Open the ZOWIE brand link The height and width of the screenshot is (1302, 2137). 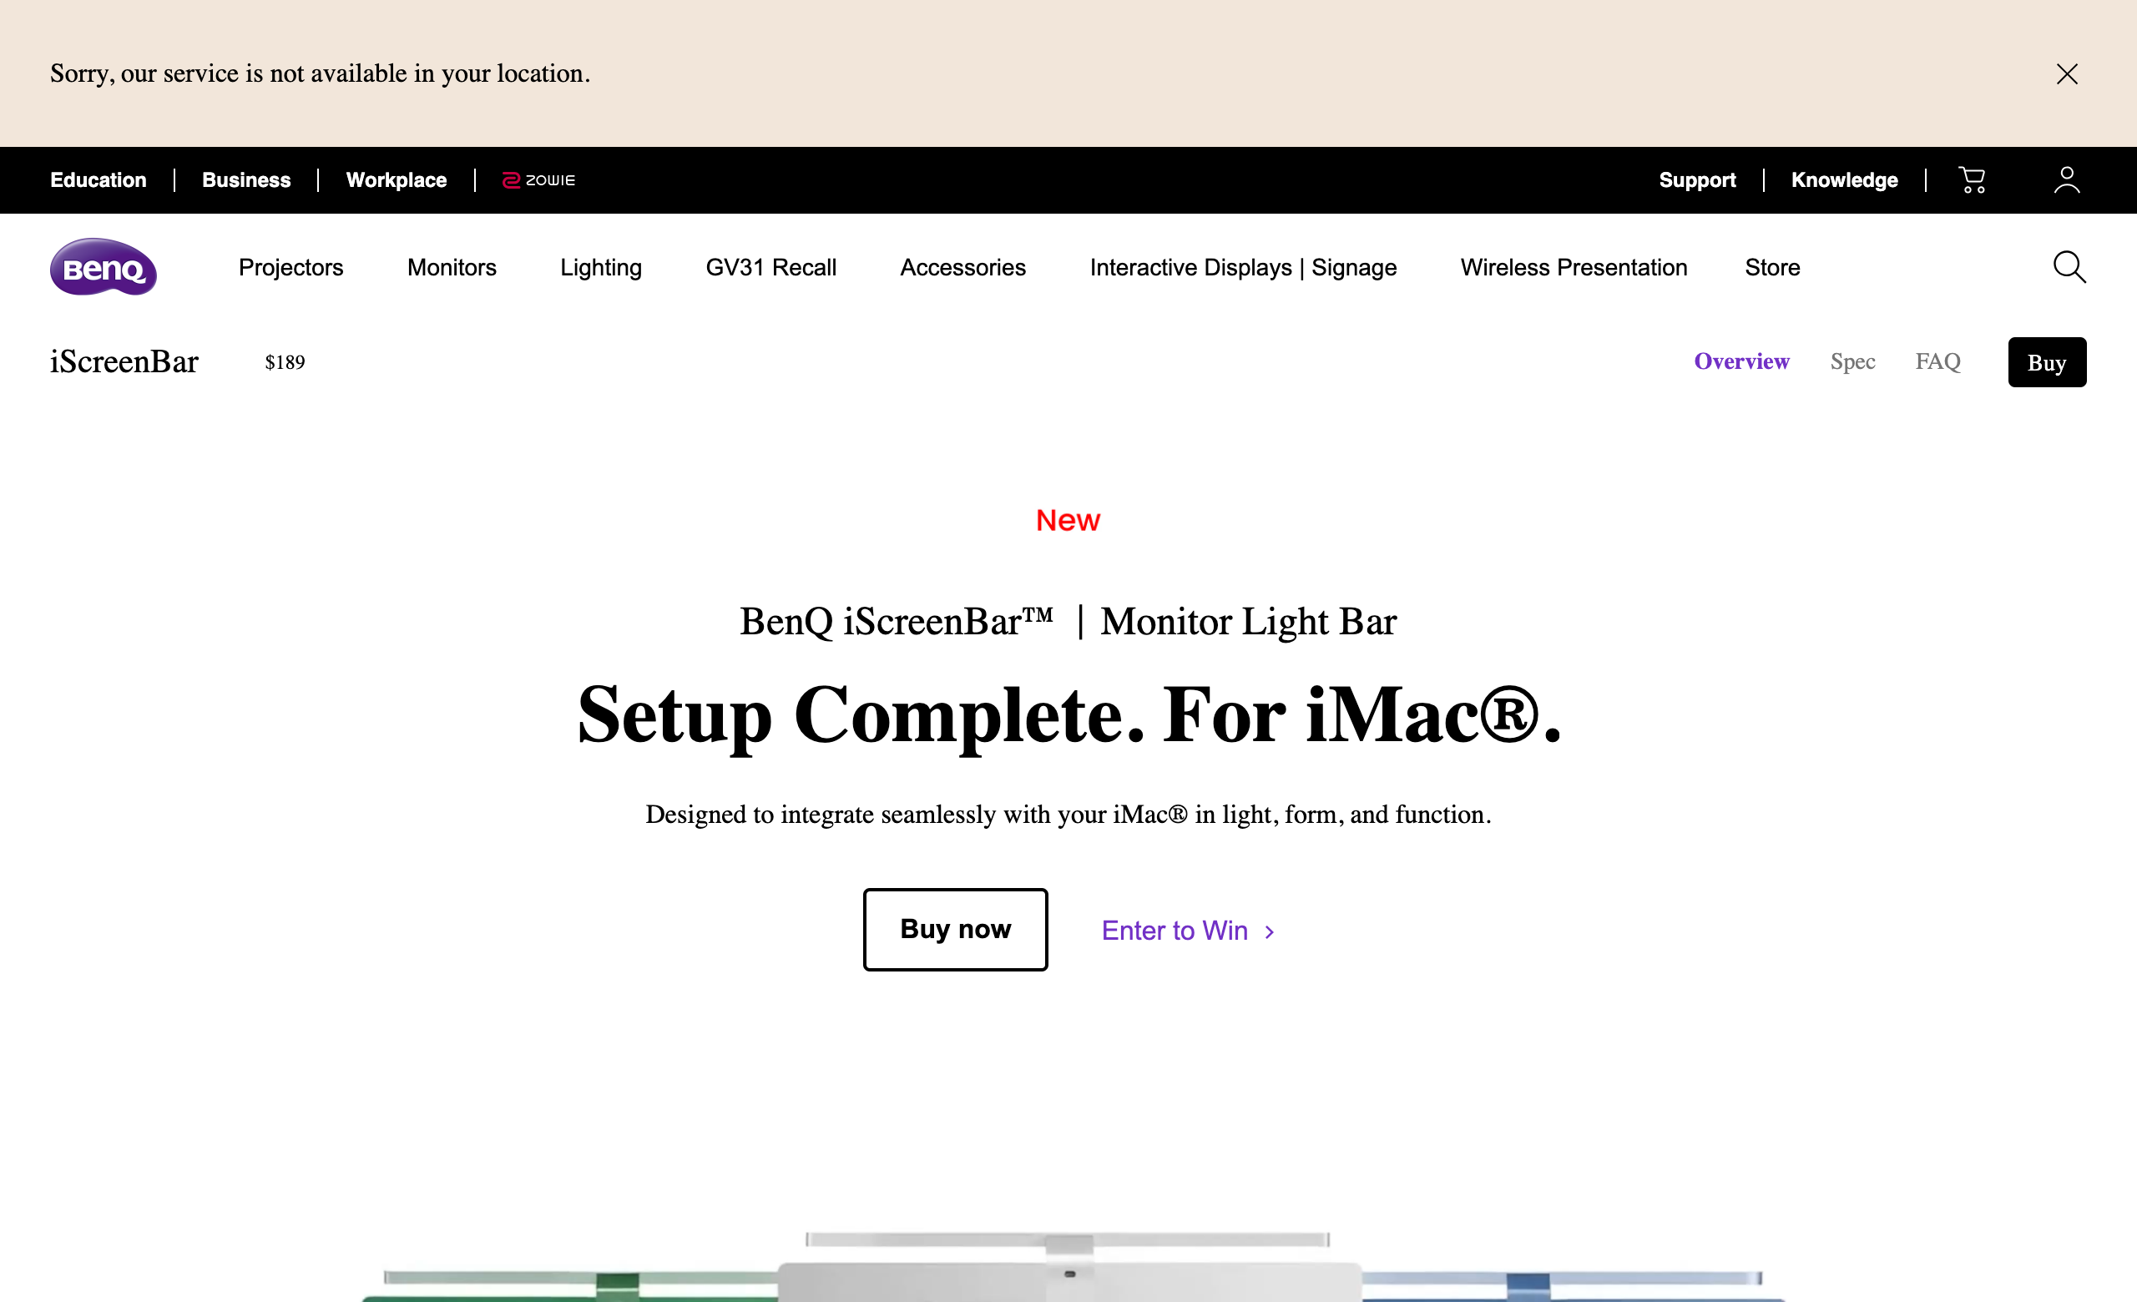click(538, 180)
